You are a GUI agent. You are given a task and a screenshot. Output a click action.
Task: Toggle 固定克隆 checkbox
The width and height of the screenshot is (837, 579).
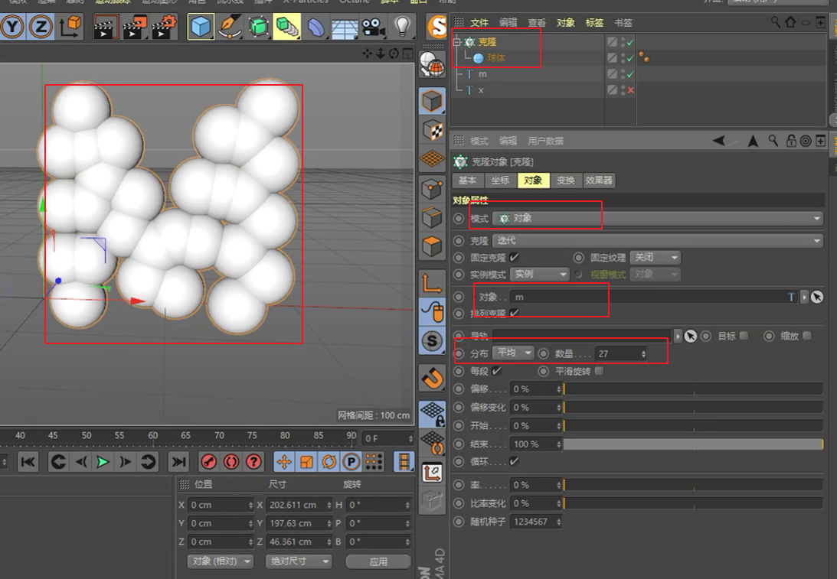(x=514, y=258)
